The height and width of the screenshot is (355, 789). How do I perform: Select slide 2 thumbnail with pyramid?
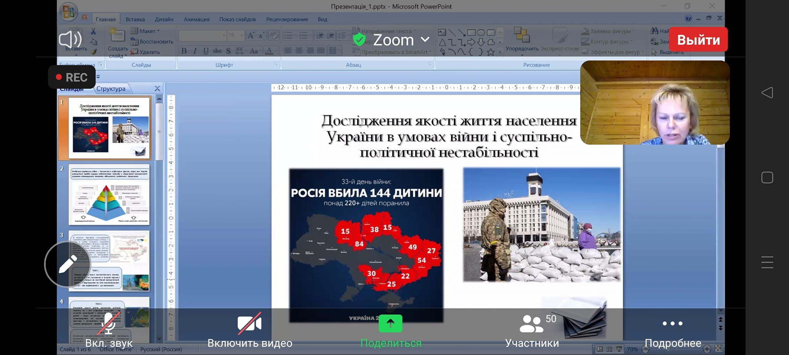[x=109, y=194]
